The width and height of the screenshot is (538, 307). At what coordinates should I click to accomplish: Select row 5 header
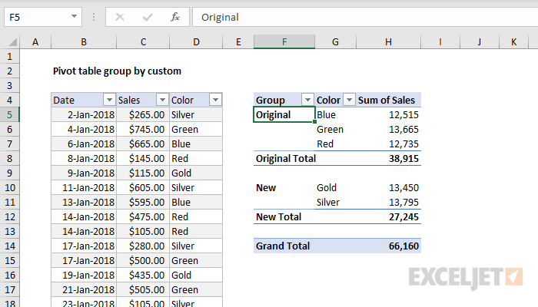[x=9, y=114]
